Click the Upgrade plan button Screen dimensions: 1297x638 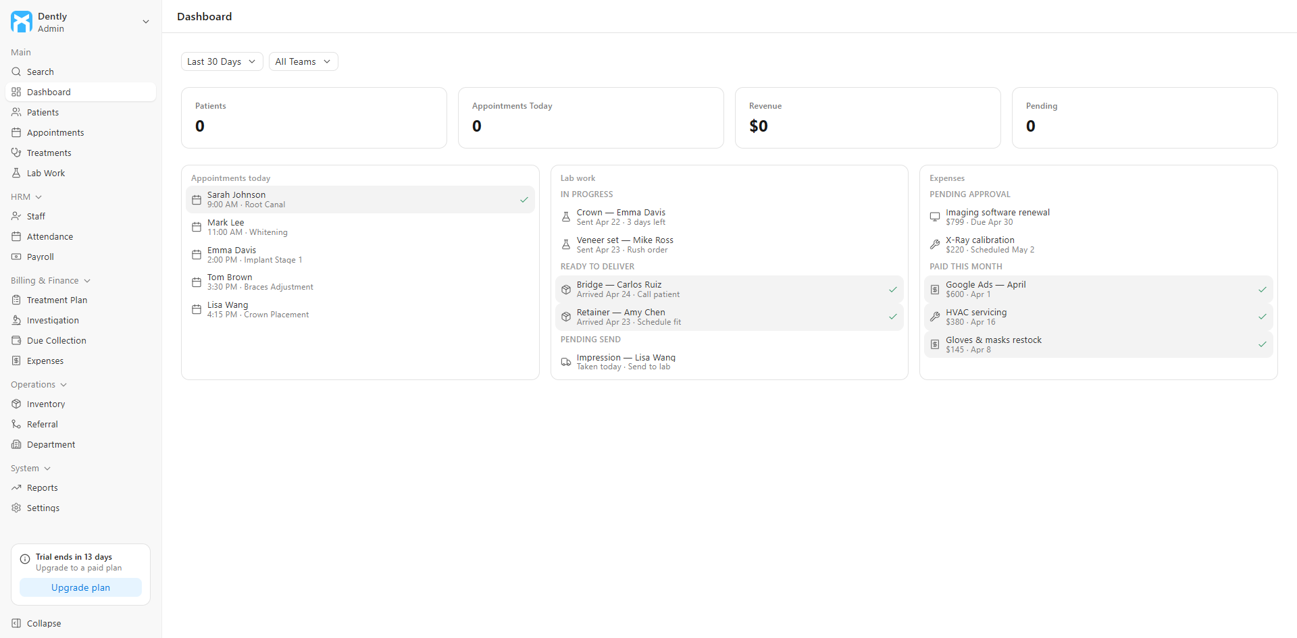click(80, 587)
